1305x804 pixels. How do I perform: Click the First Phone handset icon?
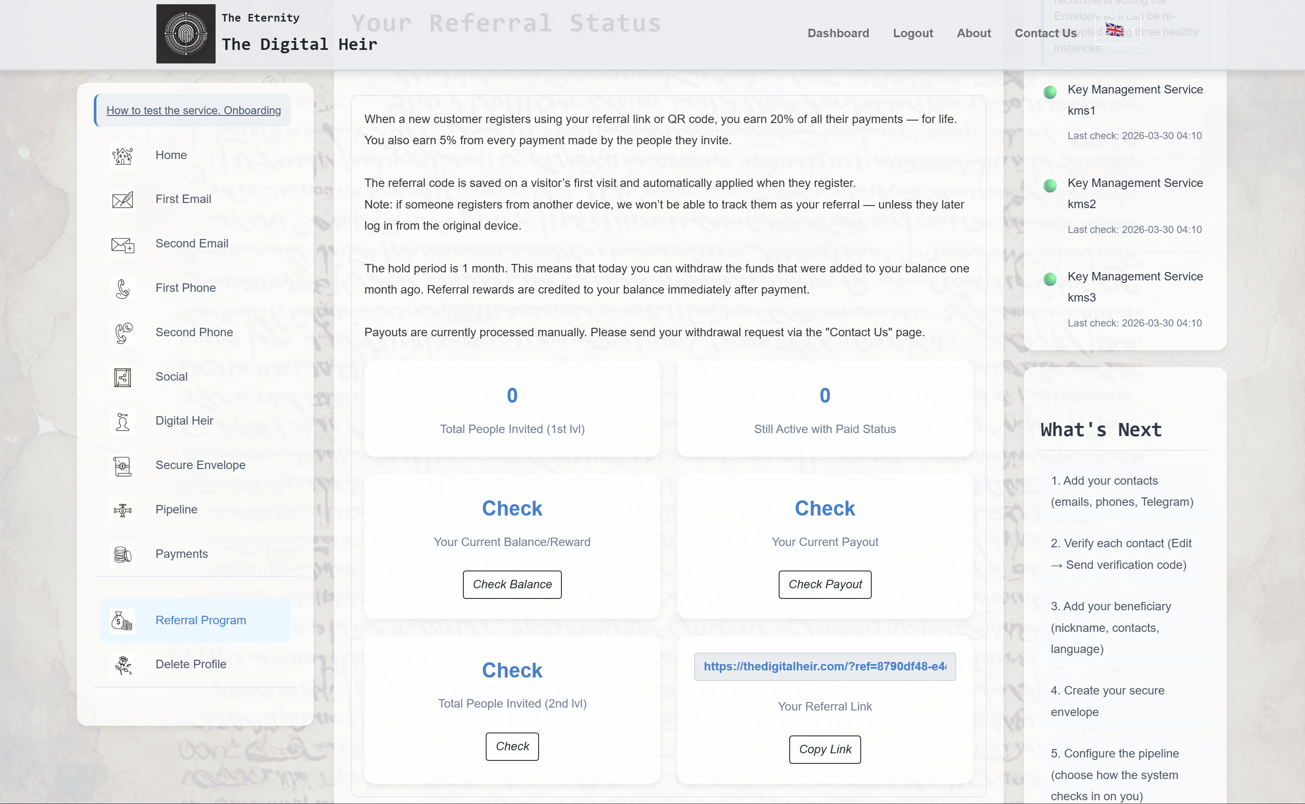tap(123, 288)
